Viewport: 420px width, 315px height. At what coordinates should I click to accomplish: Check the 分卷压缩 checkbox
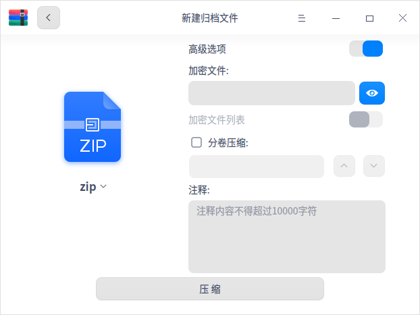196,142
